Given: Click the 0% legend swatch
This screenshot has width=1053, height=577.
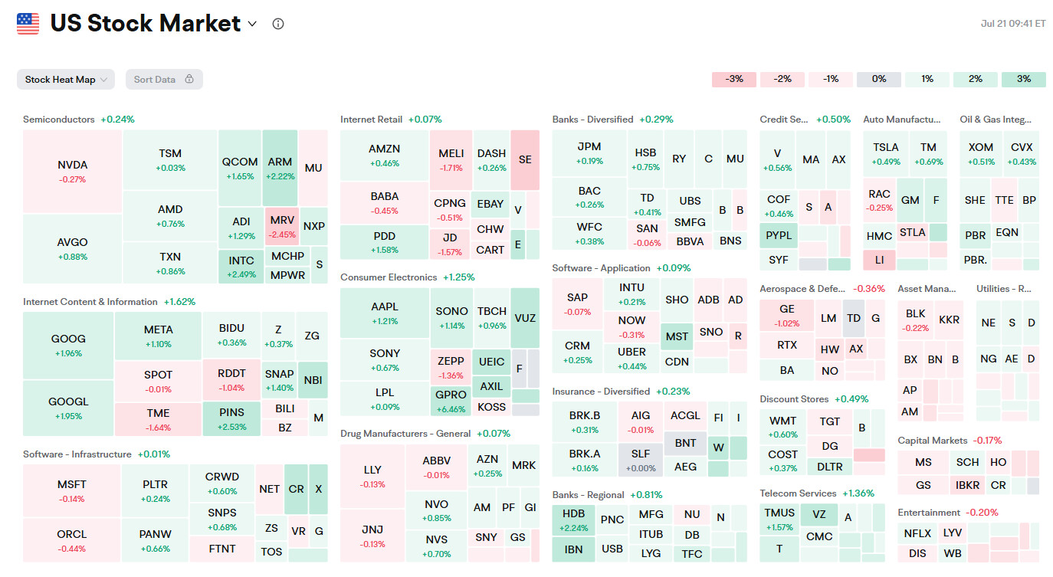Looking at the screenshot, I should point(878,79).
